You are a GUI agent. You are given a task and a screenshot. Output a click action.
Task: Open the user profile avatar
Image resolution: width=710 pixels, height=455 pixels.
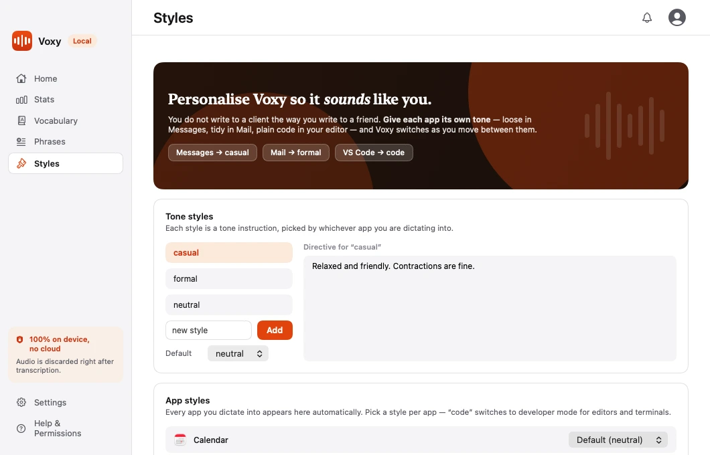point(677,17)
